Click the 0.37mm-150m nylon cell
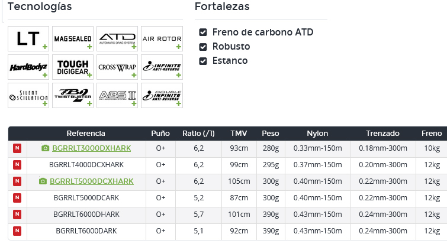The width and height of the screenshot is (447, 247). click(x=317, y=165)
